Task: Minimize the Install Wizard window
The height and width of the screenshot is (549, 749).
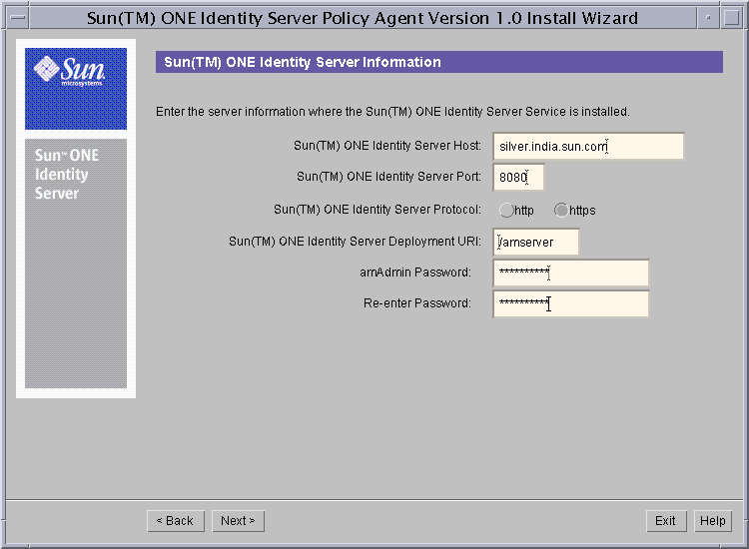Action: point(708,18)
